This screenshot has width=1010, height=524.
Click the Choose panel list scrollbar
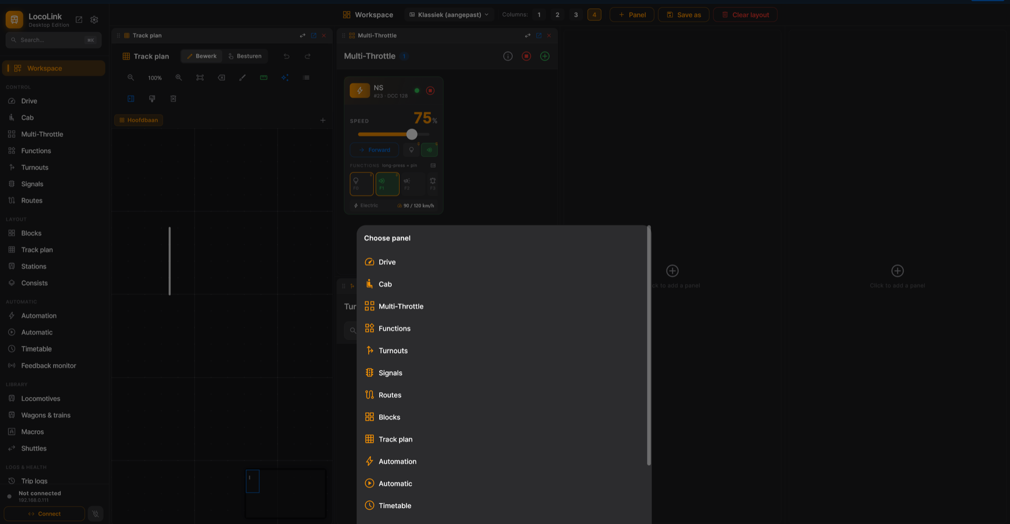point(649,346)
